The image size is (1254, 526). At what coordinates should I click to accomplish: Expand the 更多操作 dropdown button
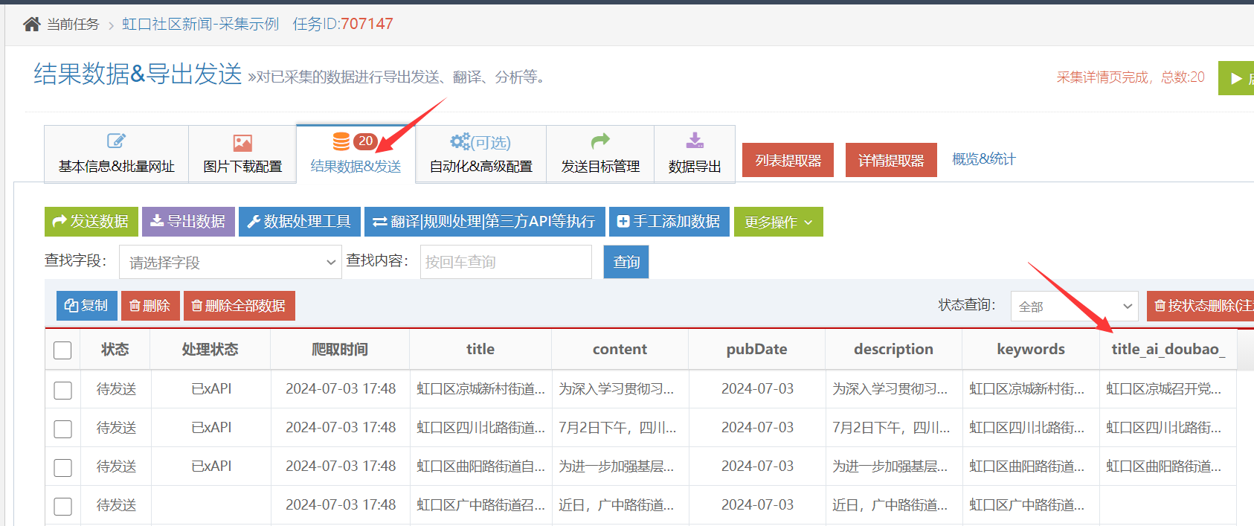(x=779, y=222)
